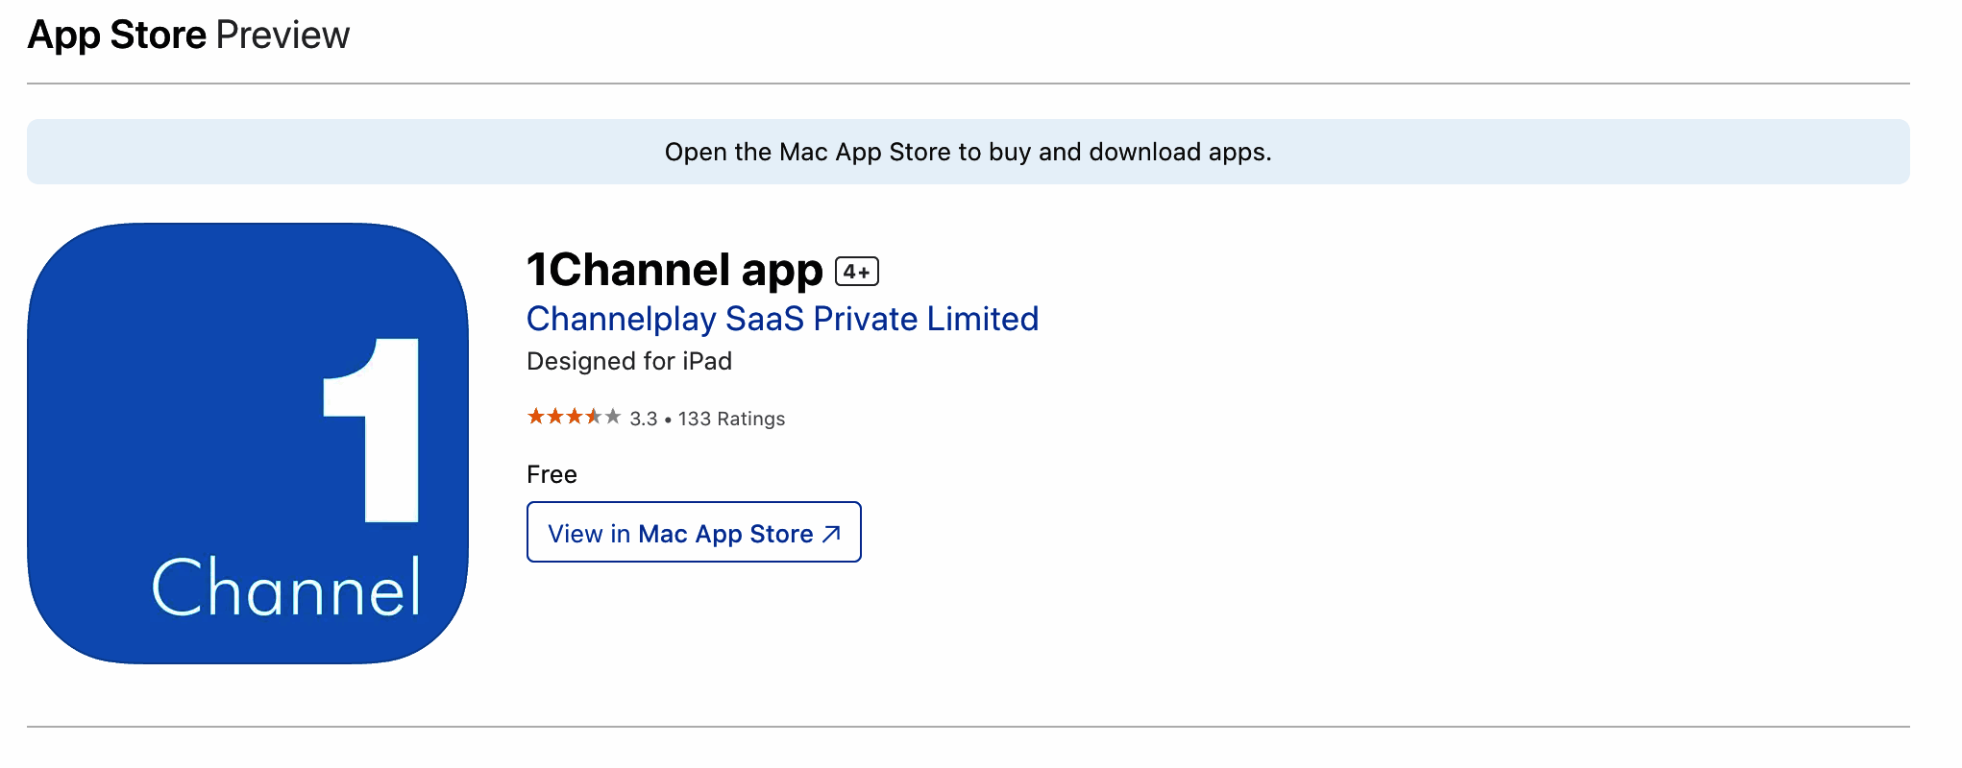Click the 1Channel app title
The width and height of the screenshot is (1962, 768).
tap(674, 270)
